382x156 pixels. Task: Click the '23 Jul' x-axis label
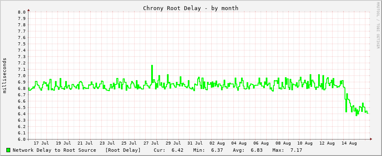107,143
